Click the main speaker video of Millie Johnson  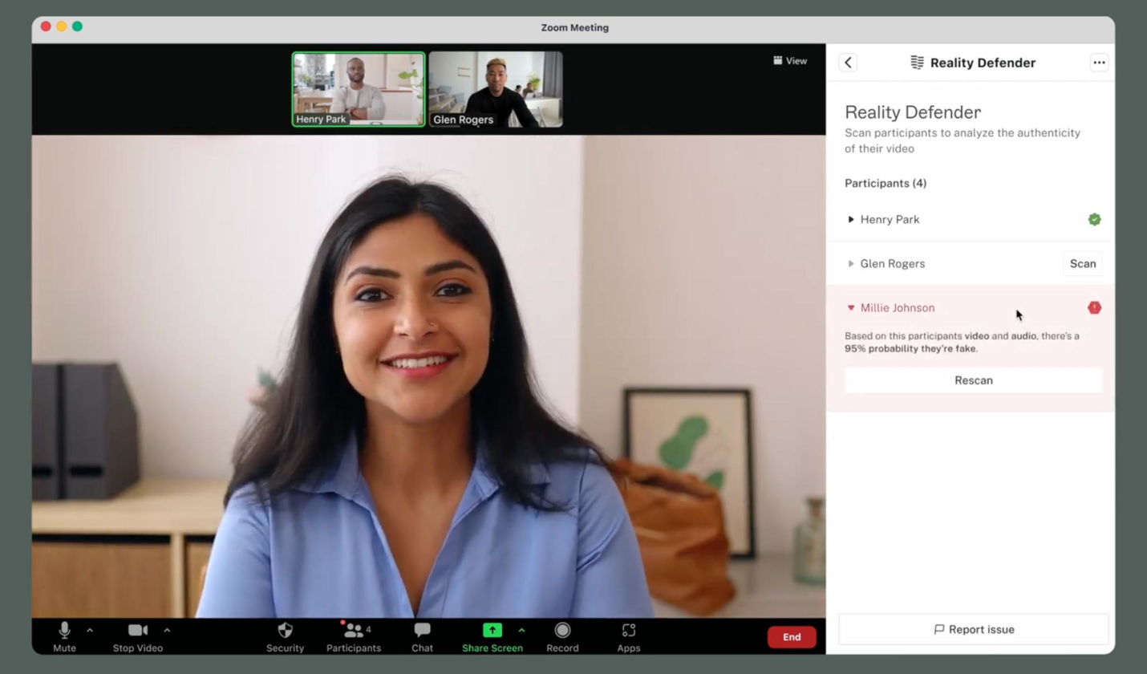[x=428, y=376]
